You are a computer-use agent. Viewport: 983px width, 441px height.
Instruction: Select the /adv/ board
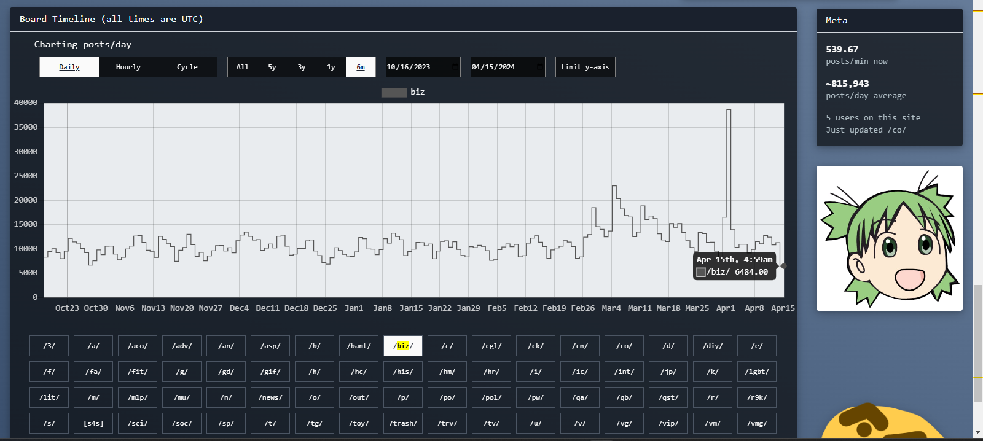tap(182, 346)
